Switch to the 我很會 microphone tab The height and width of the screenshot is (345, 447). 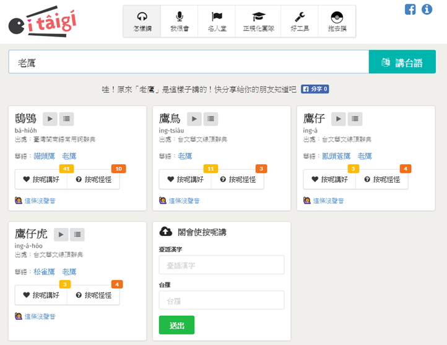pos(180,22)
